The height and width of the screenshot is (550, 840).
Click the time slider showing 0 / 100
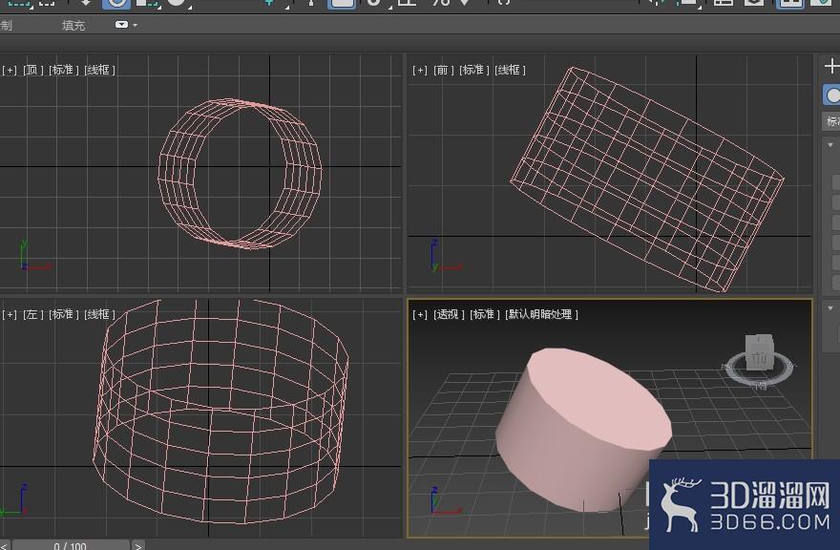[71, 546]
